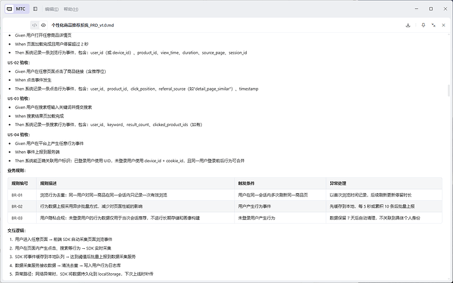This screenshot has height=283, width=453.
Task: Click the document vertical scrollbar thumb
Action: pyautogui.click(x=448, y=91)
